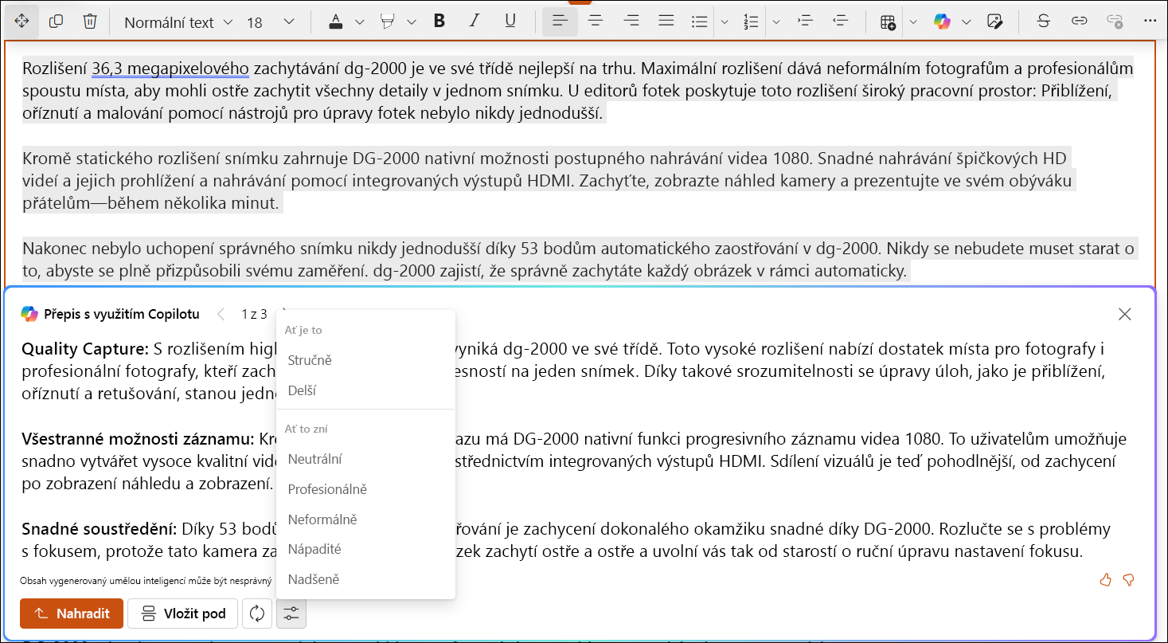Insert a numbered list
The width and height of the screenshot is (1168, 643).
pyautogui.click(x=751, y=22)
